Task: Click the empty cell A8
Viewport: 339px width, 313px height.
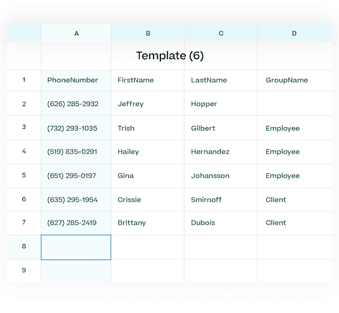Action: [76, 247]
